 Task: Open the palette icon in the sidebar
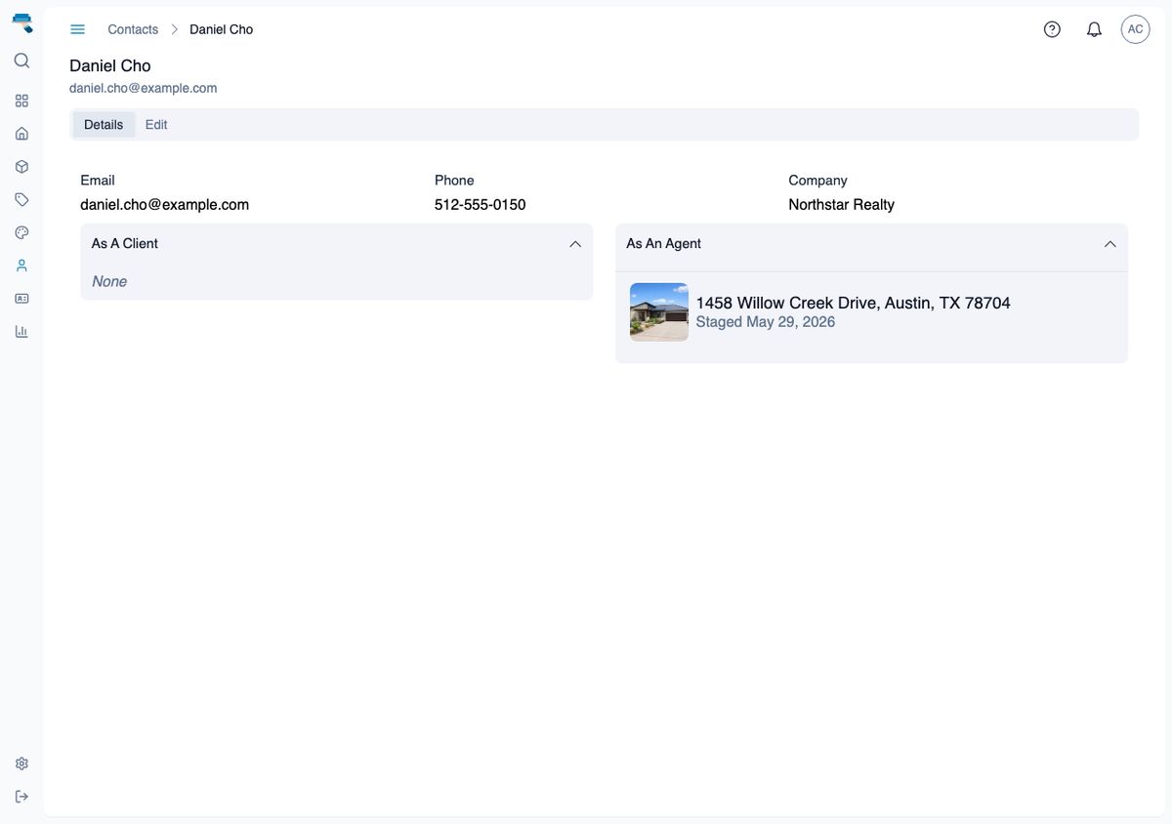[x=21, y=232]
